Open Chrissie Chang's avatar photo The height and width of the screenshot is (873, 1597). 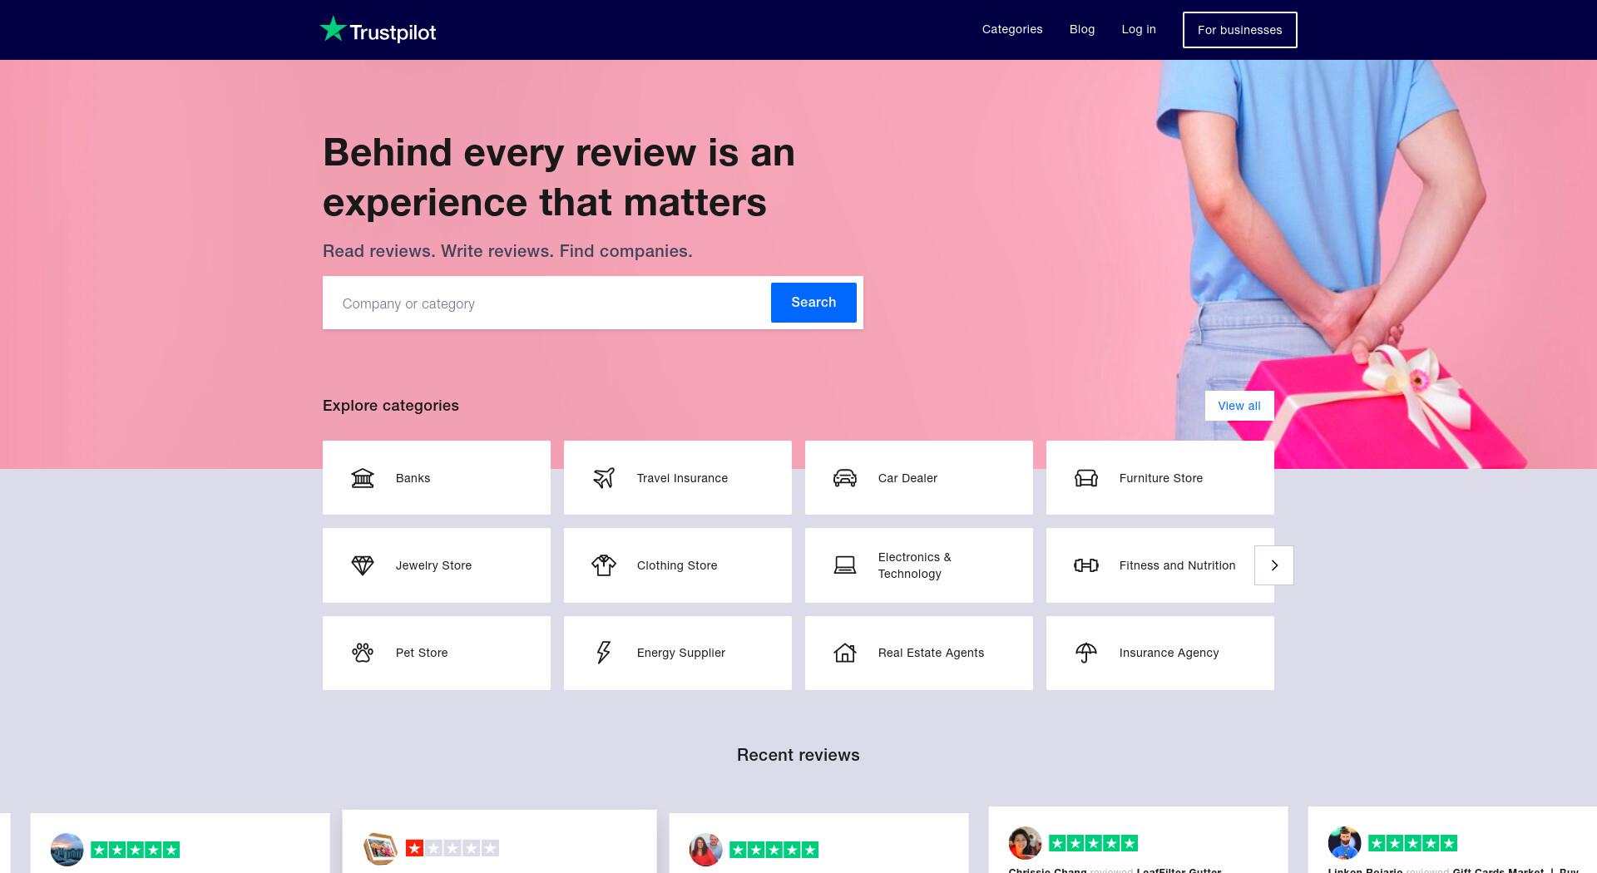click(x=1025, y=843)
